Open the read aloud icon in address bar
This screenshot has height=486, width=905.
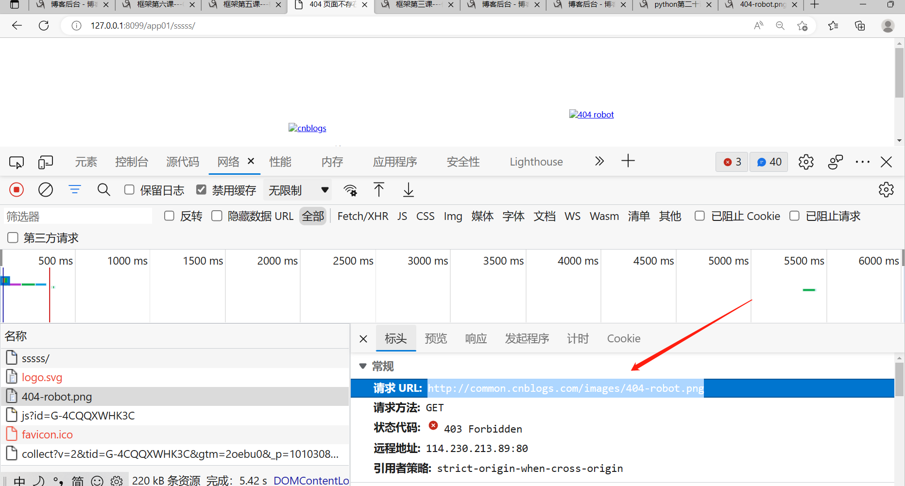click(x=758, y=26)
